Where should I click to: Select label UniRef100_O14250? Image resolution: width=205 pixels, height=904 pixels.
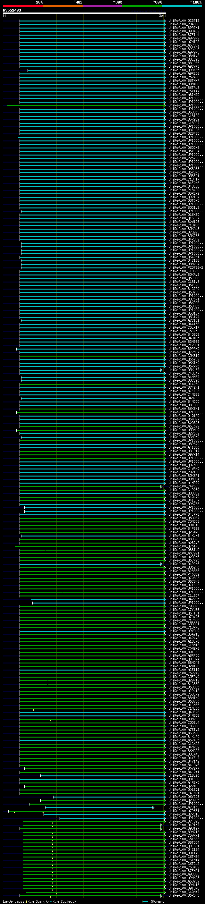[184, 384]
